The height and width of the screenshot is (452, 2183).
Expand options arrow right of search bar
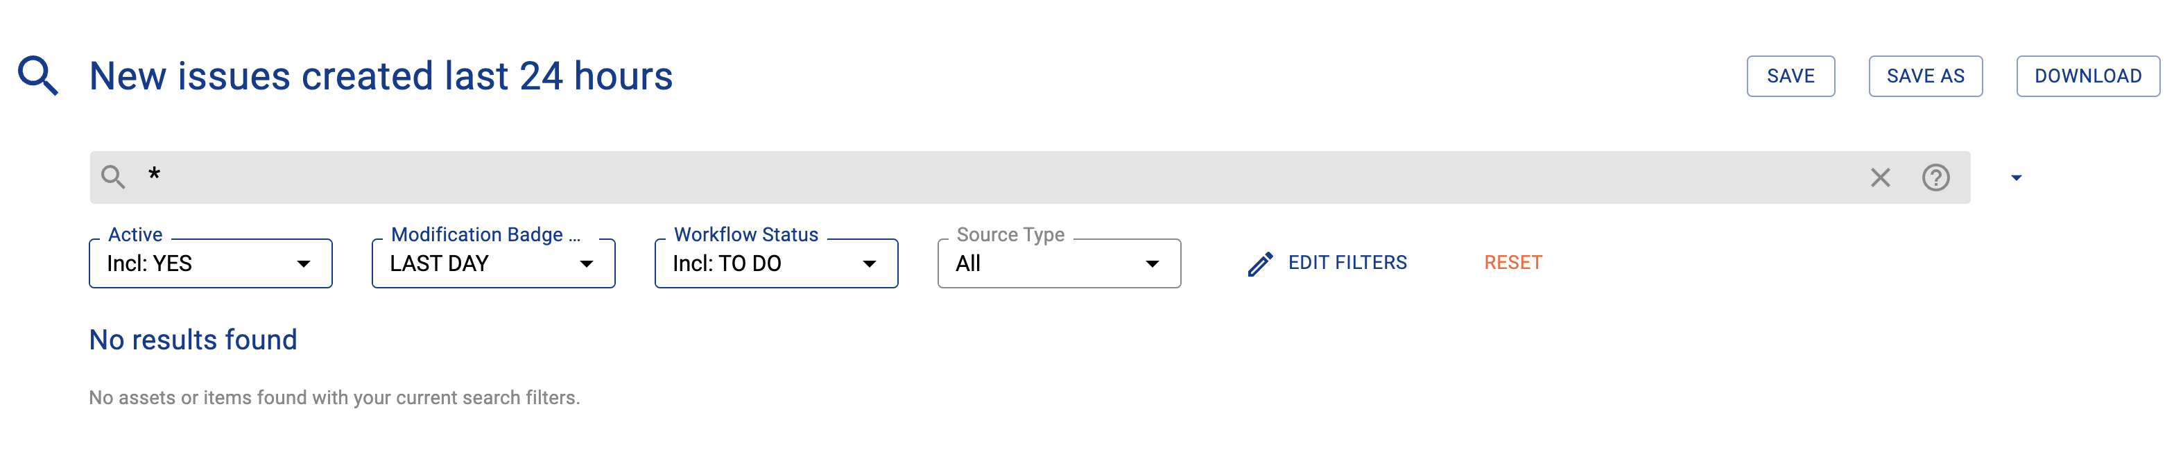(2016, 177)
